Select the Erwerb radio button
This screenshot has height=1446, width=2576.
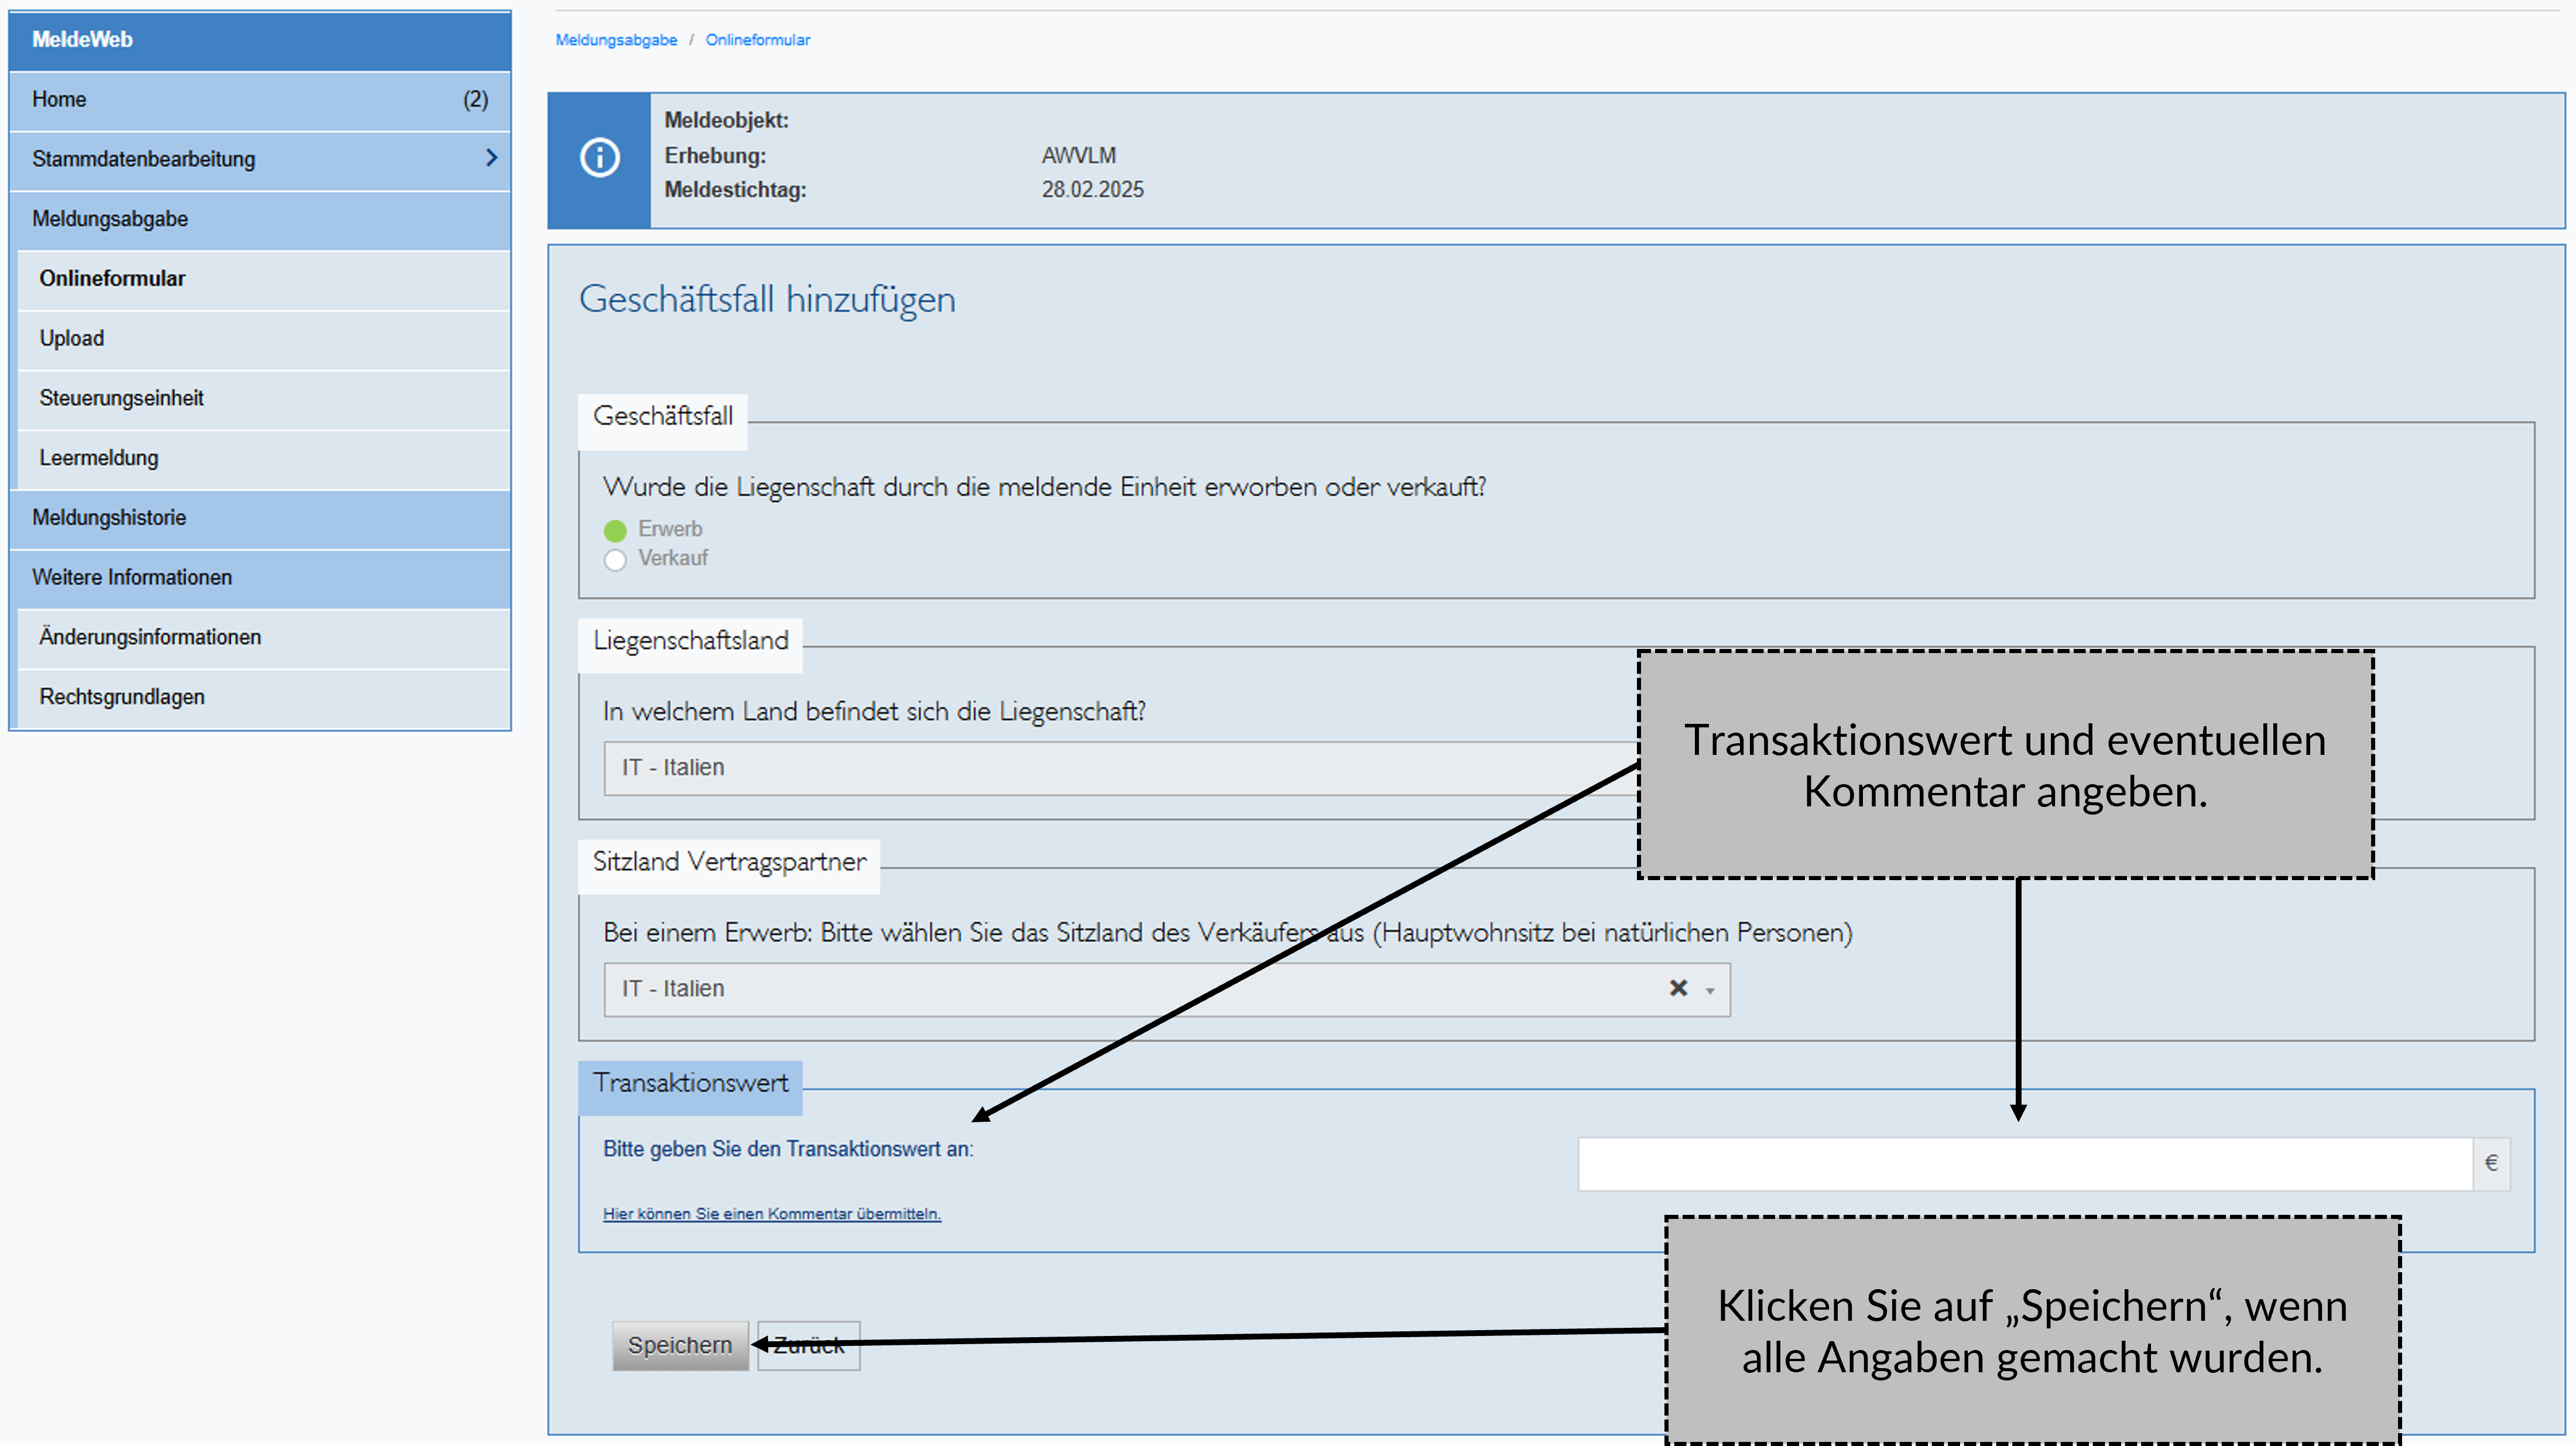(x=615, y=530)
